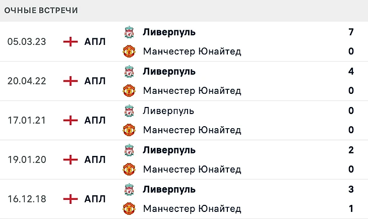This screenshot has width=368, height=219.
Task: Click Liverpool crest in 05.03.23 match
Action: (x=129, y=32)
